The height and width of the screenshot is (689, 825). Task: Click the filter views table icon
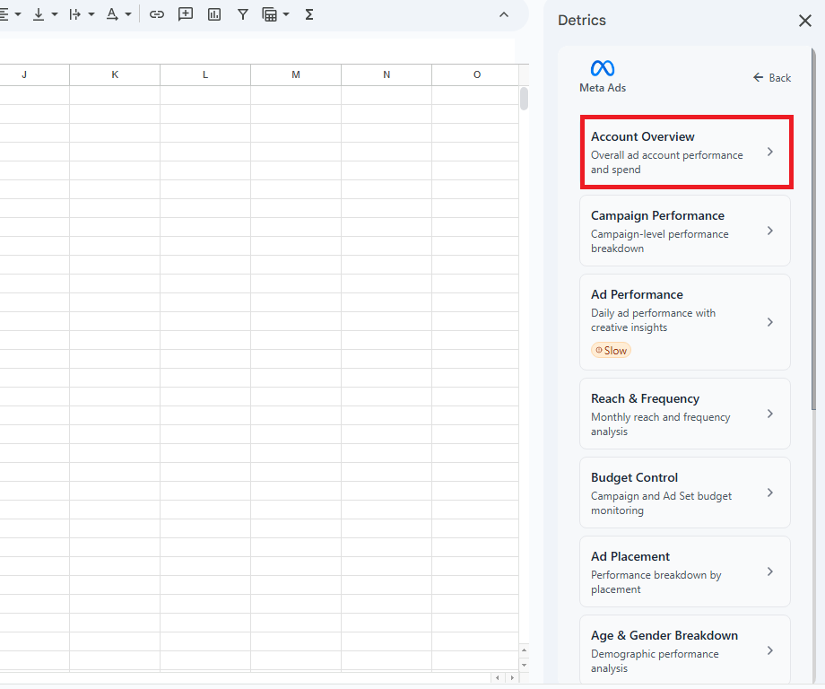point(269,14)
